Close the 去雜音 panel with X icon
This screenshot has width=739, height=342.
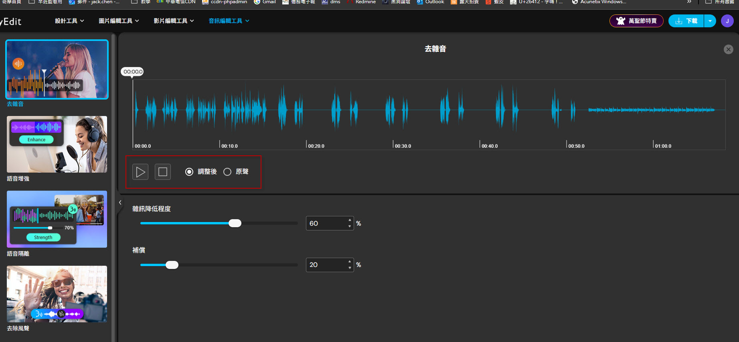(728, 49)
